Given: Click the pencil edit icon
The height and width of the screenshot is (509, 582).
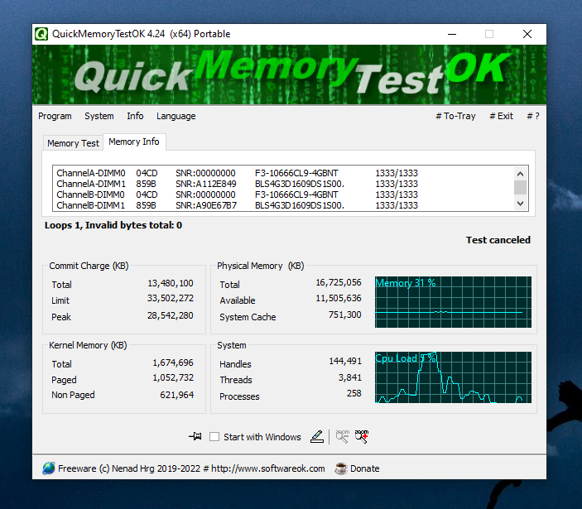Looking at the screenshot, I should coord(317,437).
